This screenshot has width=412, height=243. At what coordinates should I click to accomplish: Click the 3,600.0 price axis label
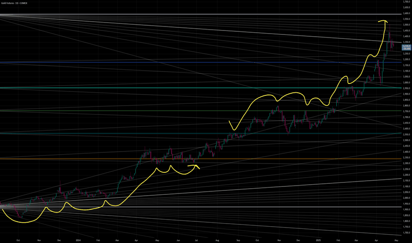point(407,13)
